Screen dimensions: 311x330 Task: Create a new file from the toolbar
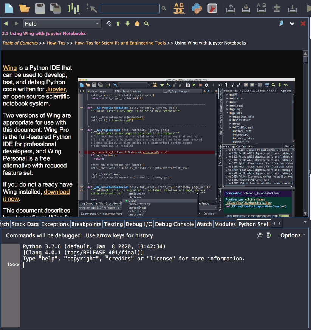(9, 9)
